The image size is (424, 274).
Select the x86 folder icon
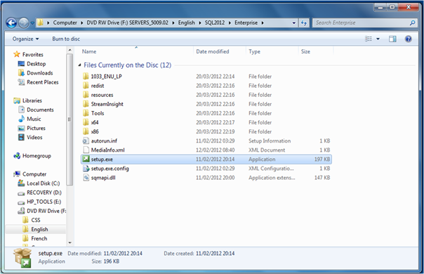pyautogui.click(x=86, y=131)
